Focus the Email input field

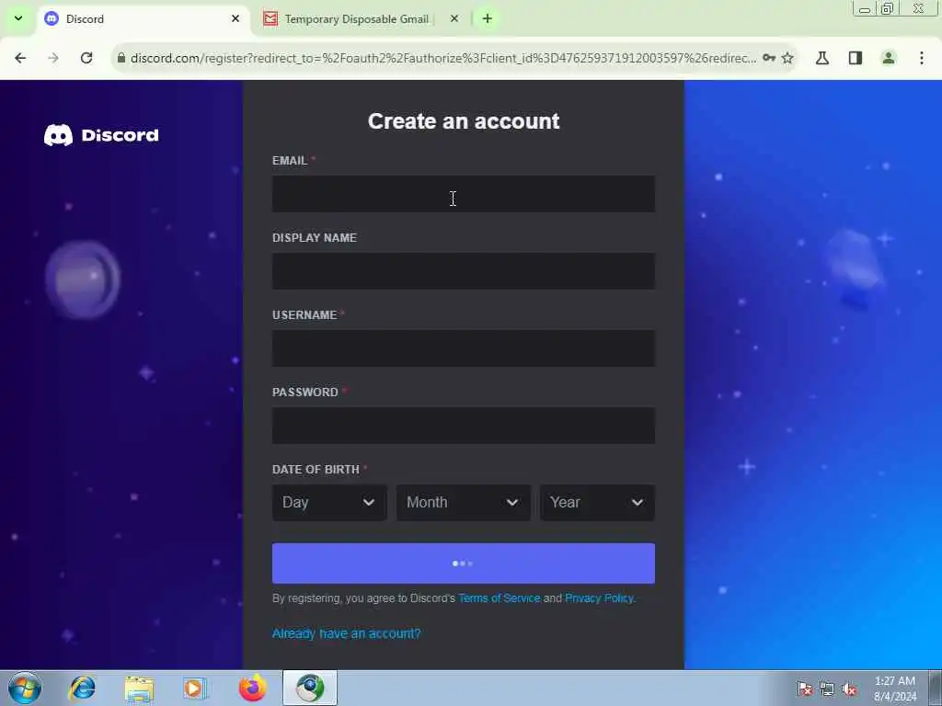(x=464, y=194)
